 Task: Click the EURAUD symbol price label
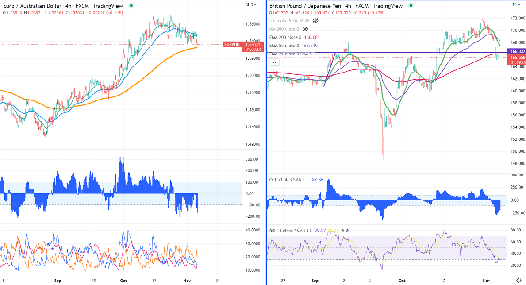point(232,45)
